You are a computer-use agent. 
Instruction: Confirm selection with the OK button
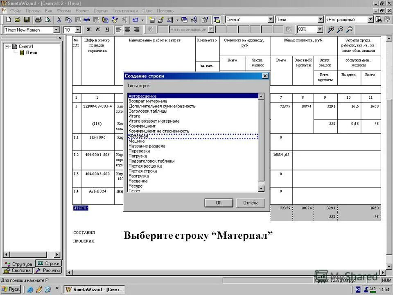(219, 202)
